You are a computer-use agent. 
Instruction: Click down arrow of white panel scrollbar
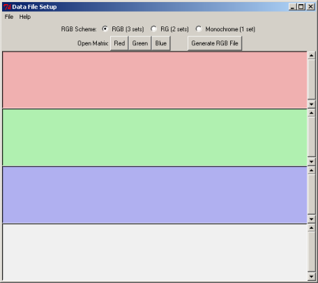tap(312, 277)
